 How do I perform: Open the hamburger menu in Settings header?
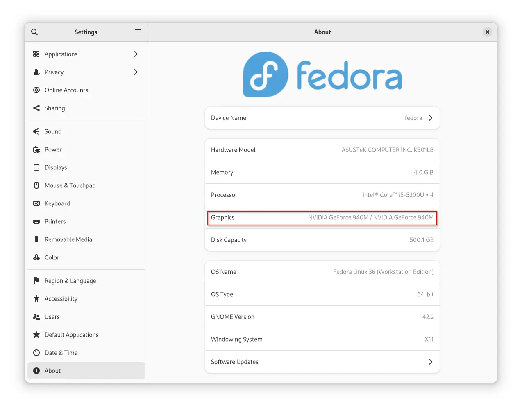pos(138,32)
